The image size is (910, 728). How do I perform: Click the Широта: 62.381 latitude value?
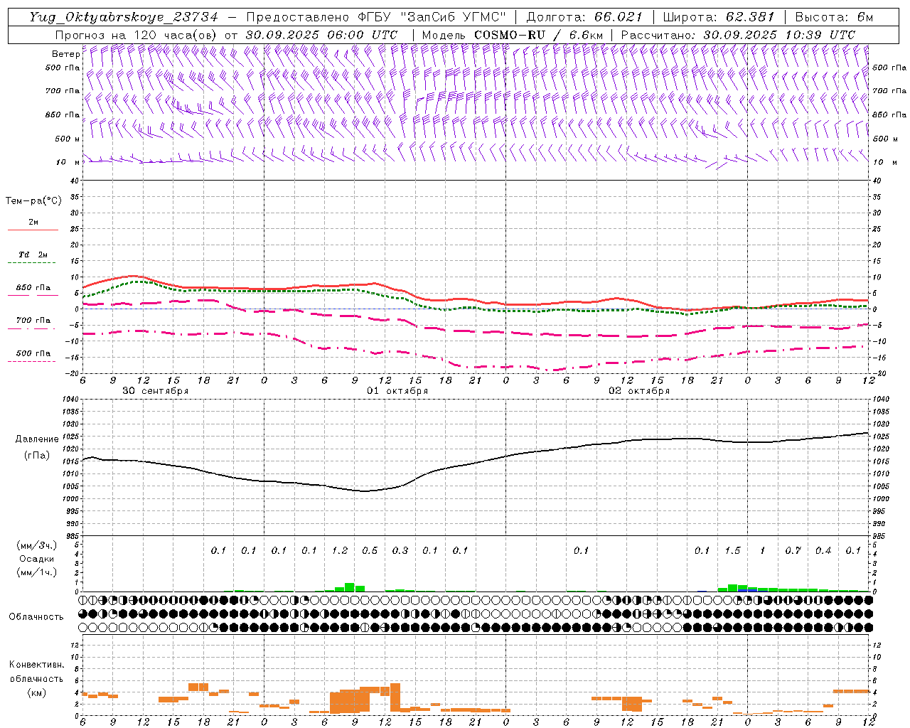tap(719, 17)
